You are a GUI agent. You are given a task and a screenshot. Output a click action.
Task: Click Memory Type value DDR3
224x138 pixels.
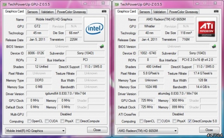(39, 80)
